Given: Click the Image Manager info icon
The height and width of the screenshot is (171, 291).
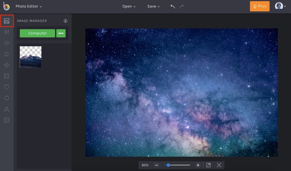Looking at the screenshot, I should [65, 21].
